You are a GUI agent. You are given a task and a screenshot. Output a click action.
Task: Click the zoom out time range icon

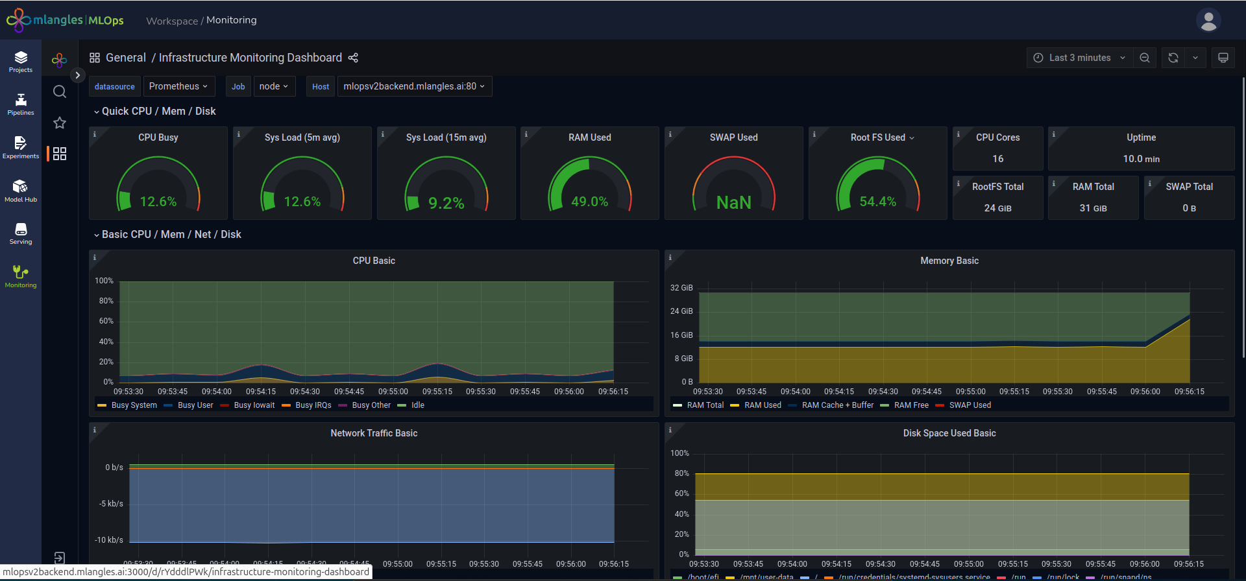click(x=1145, y=58)
